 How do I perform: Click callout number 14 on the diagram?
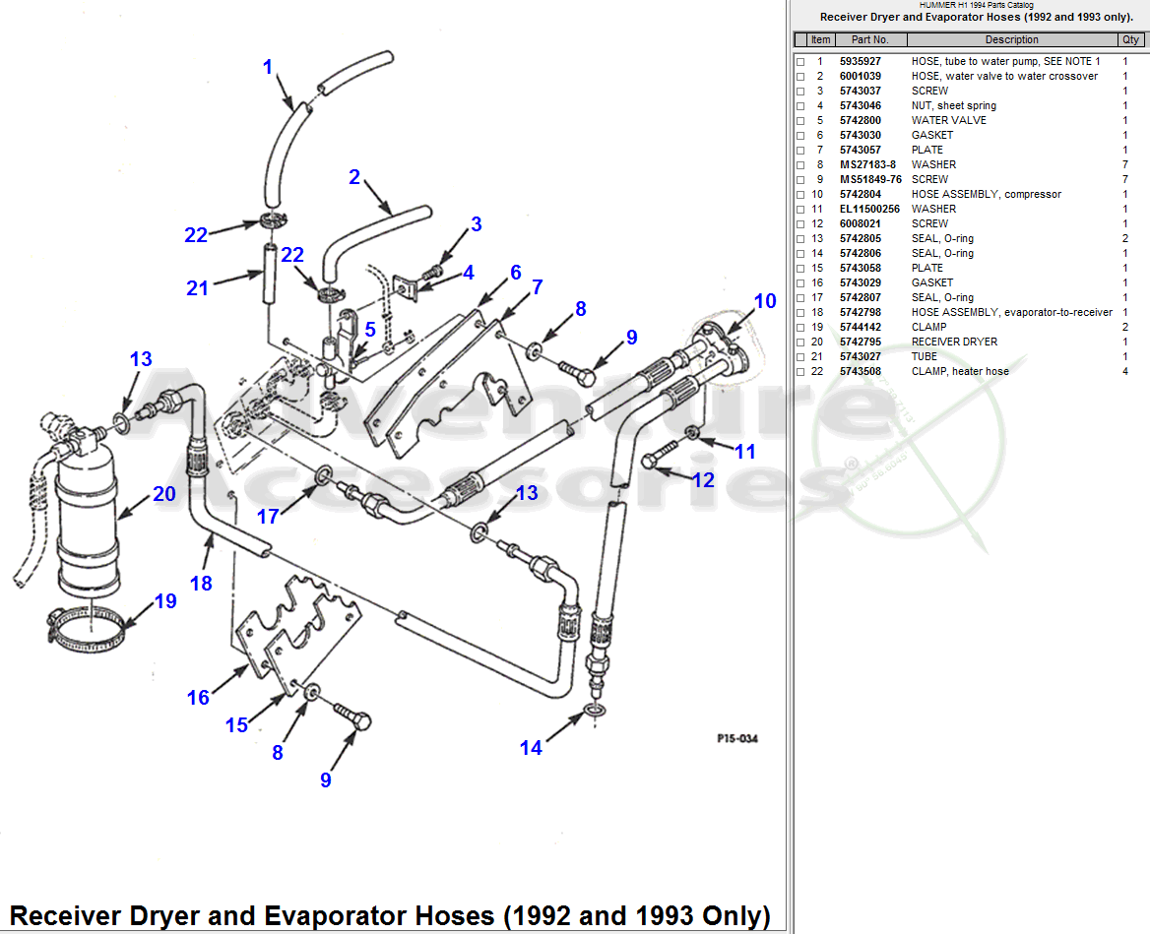531,748
